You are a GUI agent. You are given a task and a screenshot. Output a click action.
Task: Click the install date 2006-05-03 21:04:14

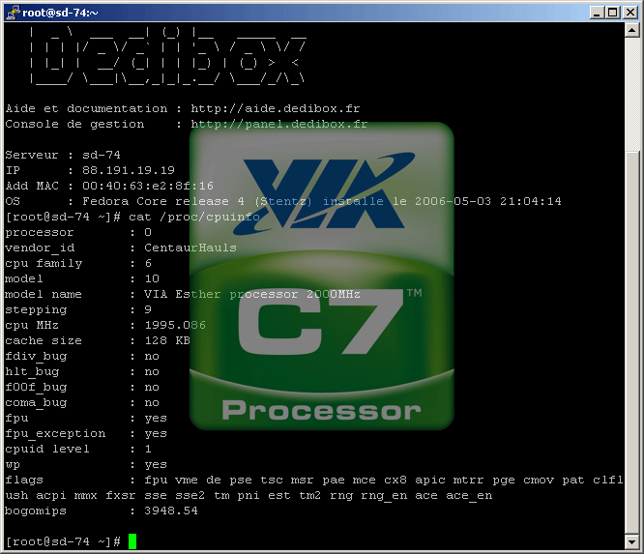[487, 202]
